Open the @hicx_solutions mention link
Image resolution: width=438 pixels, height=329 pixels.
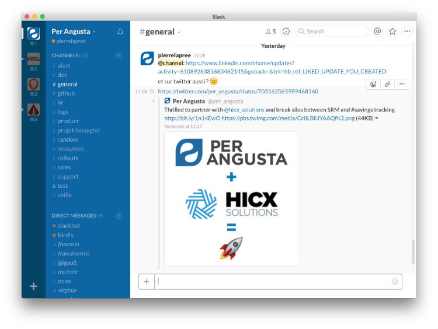[244, 110]
